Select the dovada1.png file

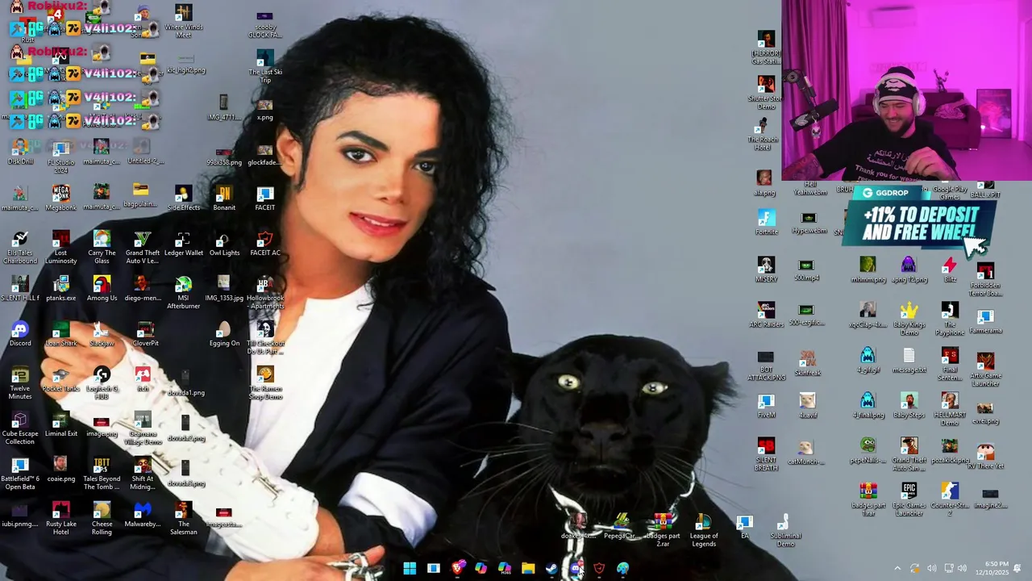click(185, 383)
